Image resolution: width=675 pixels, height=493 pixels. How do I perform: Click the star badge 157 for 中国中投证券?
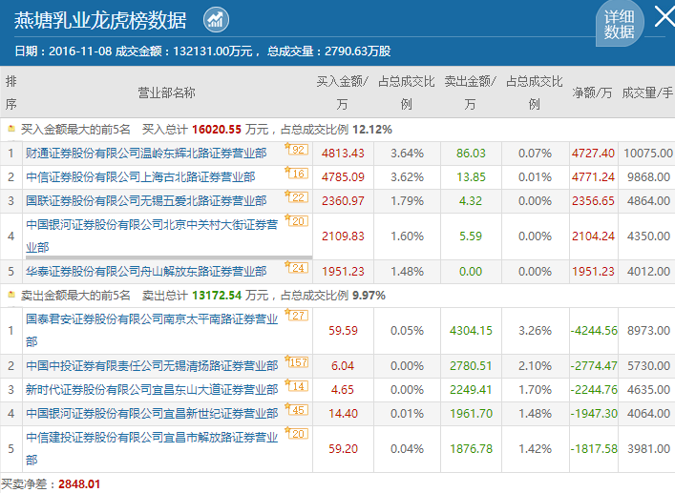(x=297, y=362)
